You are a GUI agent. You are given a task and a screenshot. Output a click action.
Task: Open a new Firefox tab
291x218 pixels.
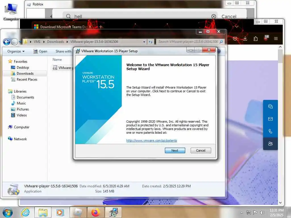(x=101, y=27)
